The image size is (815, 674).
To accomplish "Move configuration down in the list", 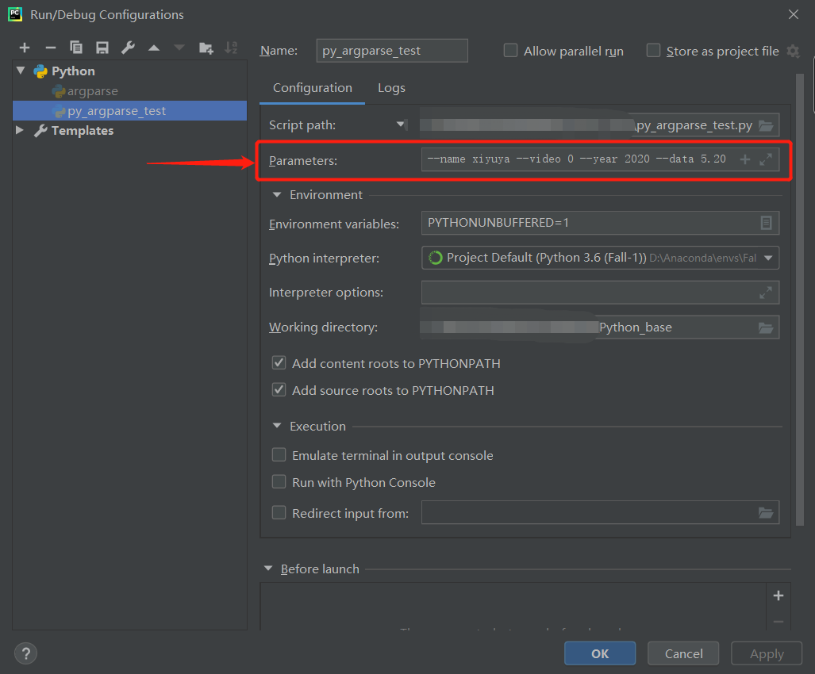I will (x=179, y=48).
